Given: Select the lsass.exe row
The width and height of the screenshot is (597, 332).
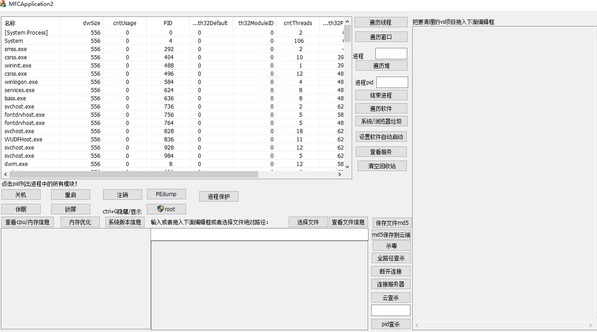Looking at the screenshot, I should [x=172, y=98].
